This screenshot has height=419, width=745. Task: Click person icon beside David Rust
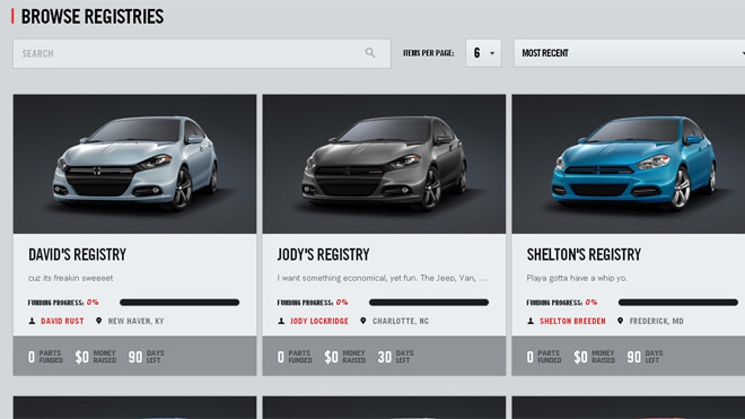[32, 322]
